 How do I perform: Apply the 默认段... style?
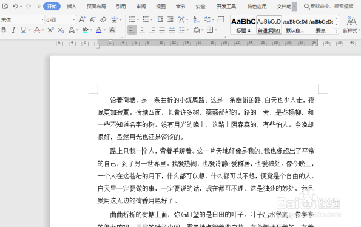pyautogui.click(x=295, y=25)
